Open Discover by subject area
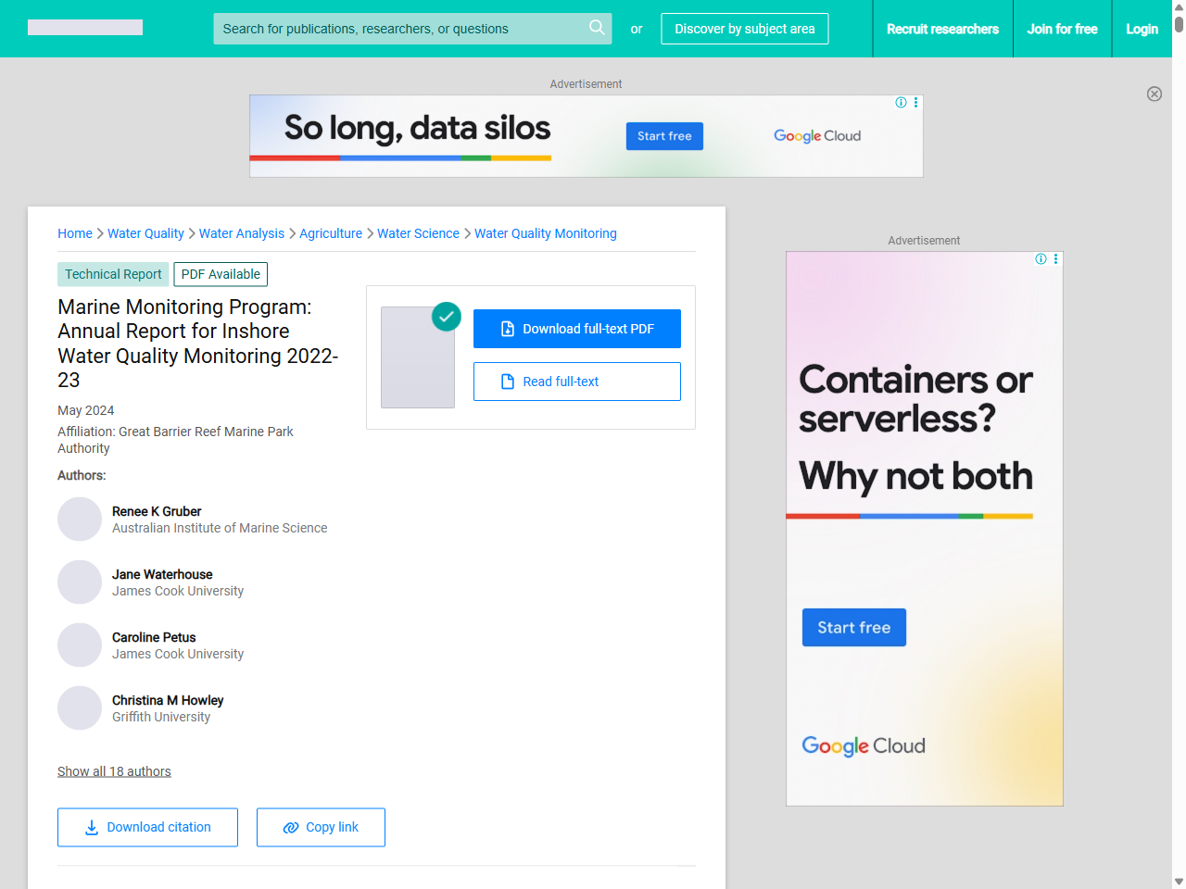 (x=745, y=29)
